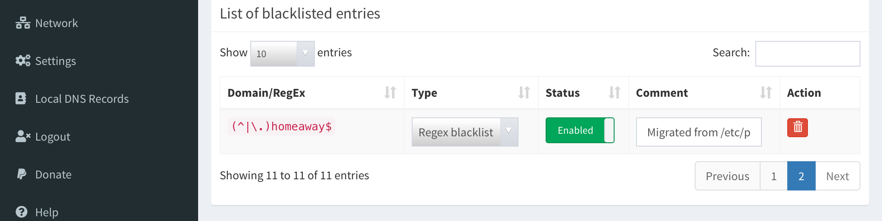Focus the Search input field

[807, 54]
